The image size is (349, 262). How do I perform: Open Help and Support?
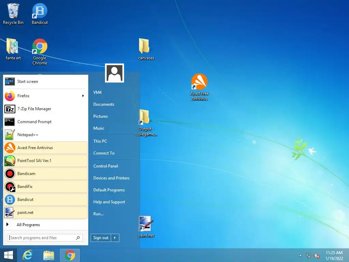click(109, 202)
